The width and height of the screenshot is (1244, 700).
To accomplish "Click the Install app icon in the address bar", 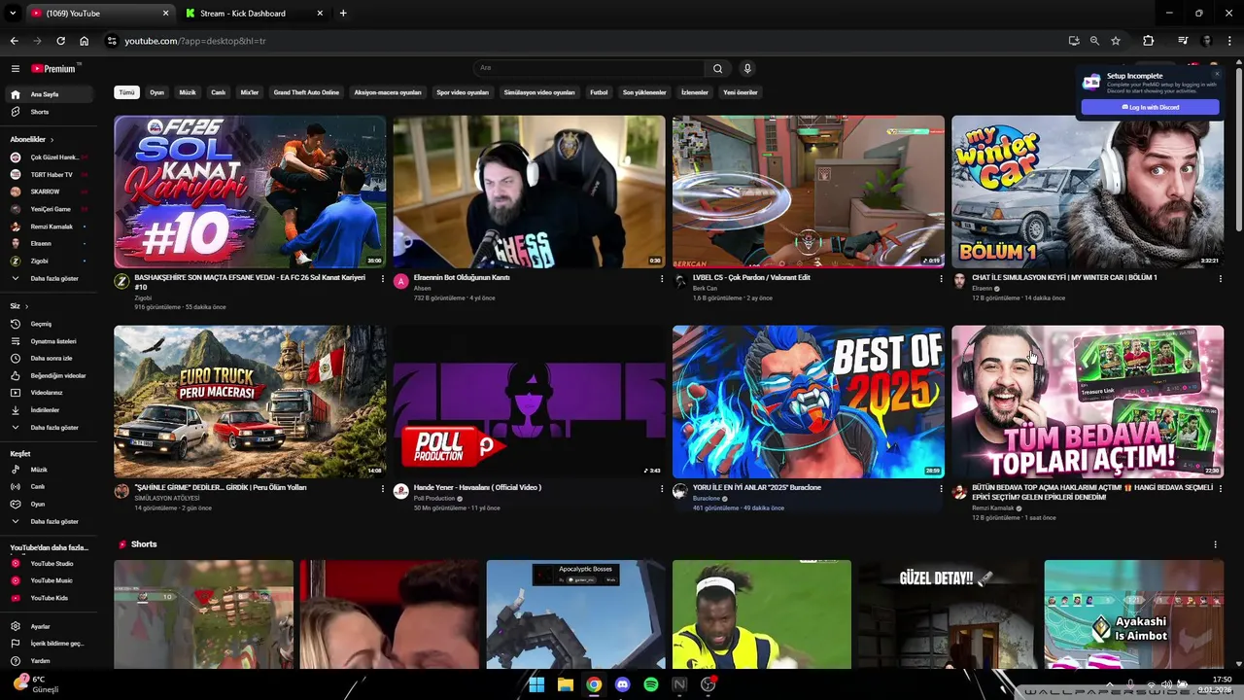I will click(1074, 41).
